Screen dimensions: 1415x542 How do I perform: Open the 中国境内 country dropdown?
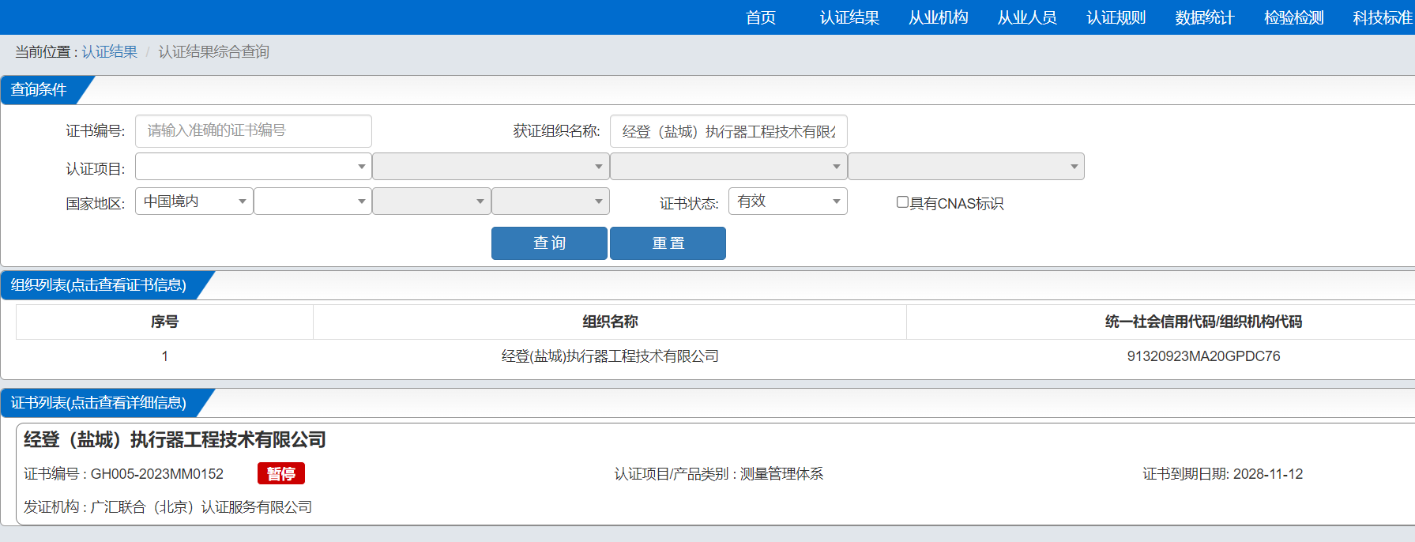[194, 201]
